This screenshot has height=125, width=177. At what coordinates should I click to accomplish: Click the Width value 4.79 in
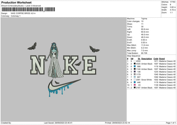click(x=173, y=10)
